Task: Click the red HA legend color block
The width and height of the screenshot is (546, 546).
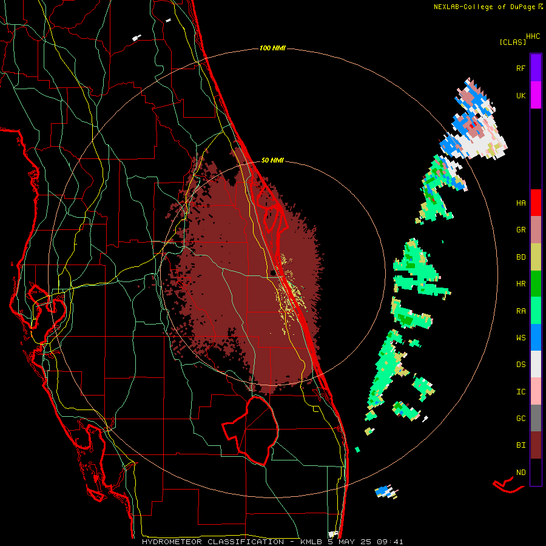Action: tap(536, 203)
